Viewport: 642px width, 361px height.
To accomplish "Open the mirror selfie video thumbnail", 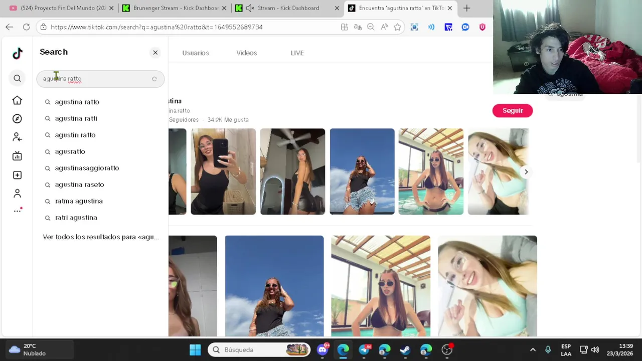I will pos(223,171).
